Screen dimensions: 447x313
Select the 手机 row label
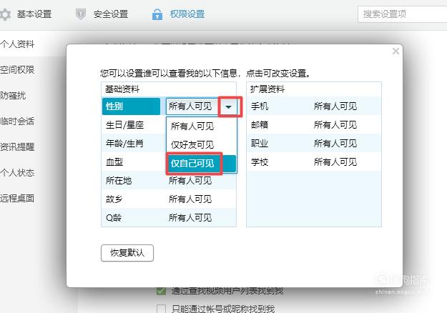click(260, 106)
